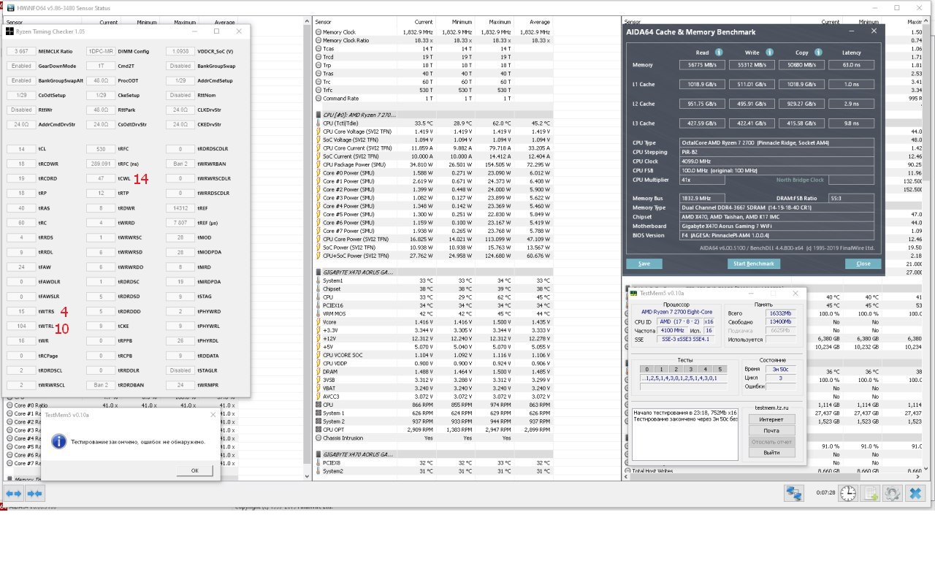This screenshot has height=569, width=935.
Task: Click test number 5 cell in TestMem5
Action: 719,369
